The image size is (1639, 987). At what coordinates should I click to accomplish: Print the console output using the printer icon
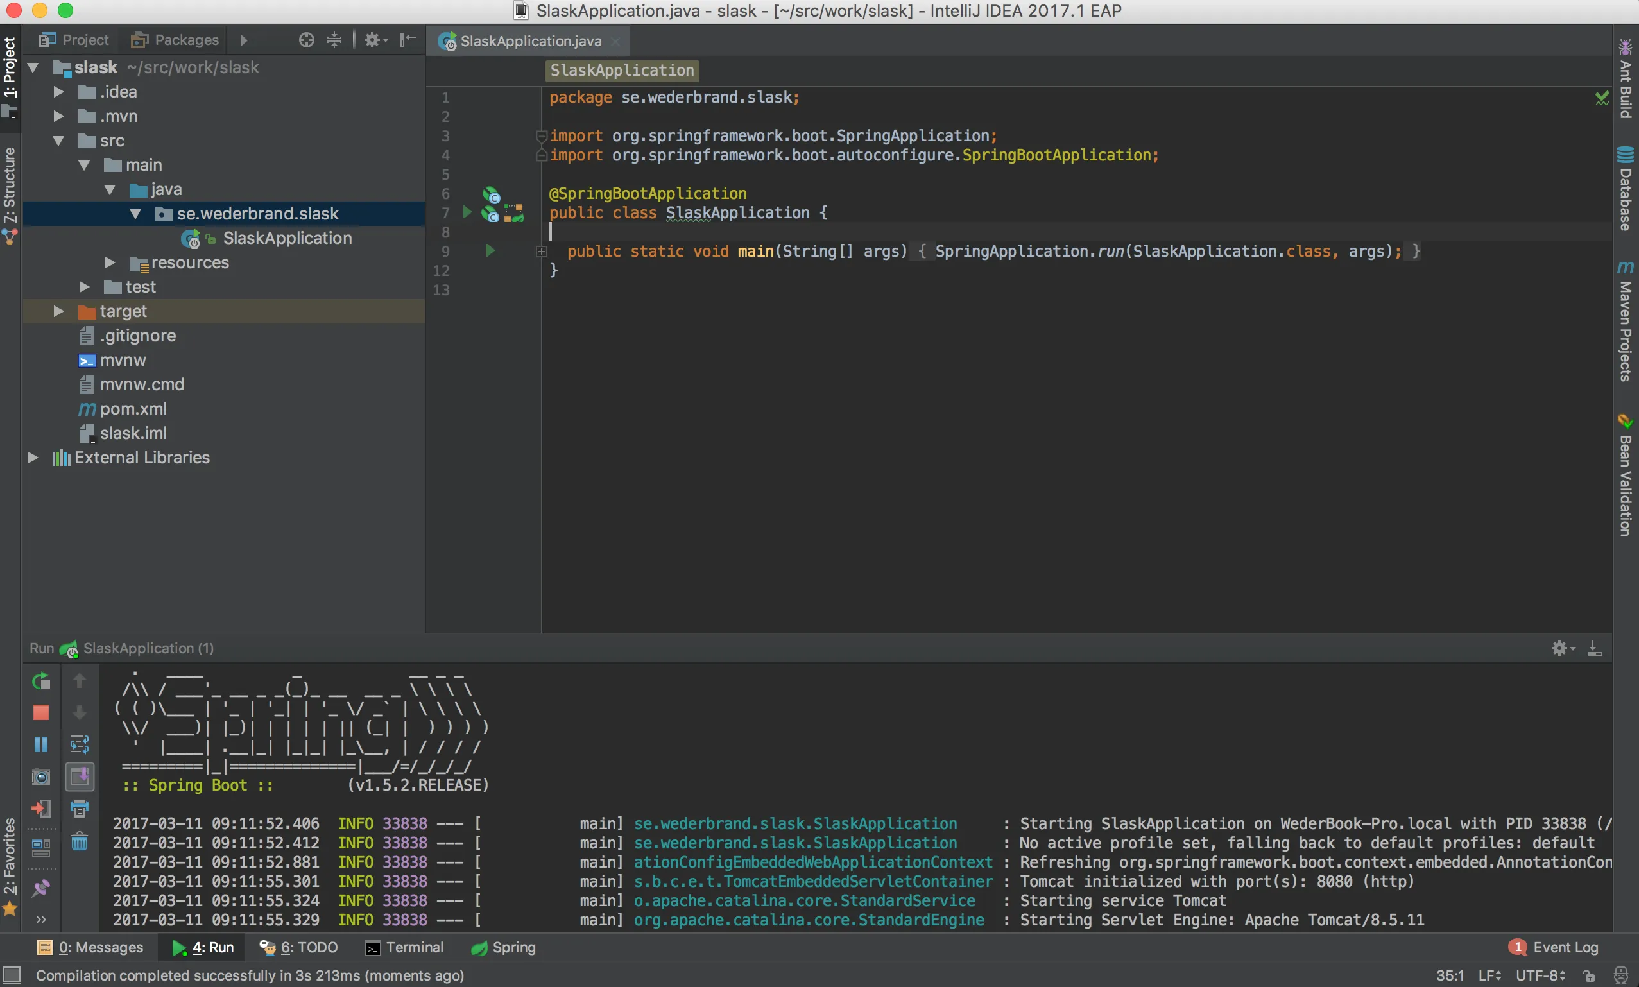79,809
